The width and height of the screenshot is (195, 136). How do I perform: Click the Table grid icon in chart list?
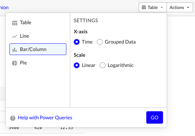15,23
